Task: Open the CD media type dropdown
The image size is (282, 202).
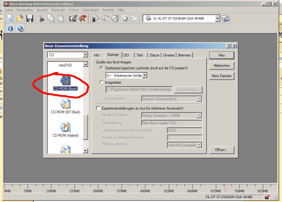Action: click(x=86, y=55)
